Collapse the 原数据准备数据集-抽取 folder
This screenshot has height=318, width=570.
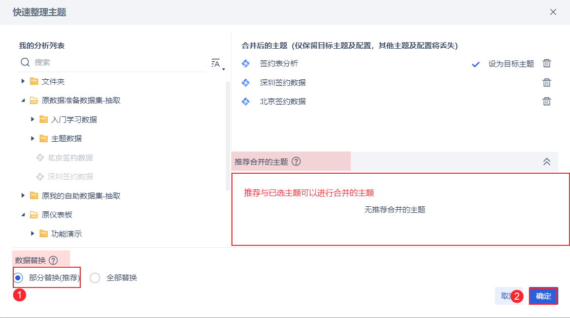(23, 101)
